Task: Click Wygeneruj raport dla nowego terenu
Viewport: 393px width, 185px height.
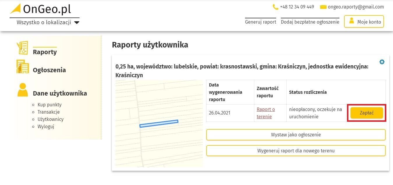Action: click(x=296, y=151)
